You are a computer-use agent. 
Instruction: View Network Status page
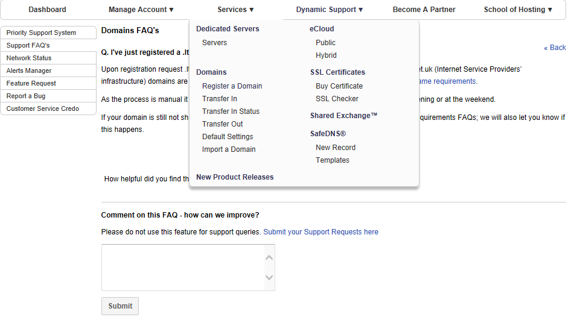click(48, 58)
